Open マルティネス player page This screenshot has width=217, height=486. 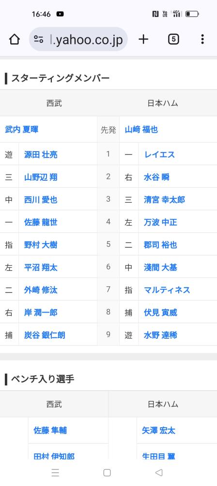pyautogui.click(x=167, y=290)
